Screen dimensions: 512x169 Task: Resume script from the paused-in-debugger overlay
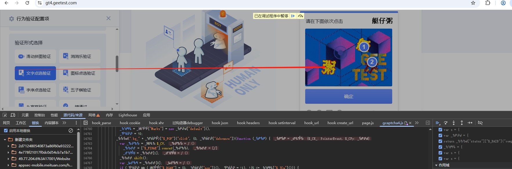point(293,16)
